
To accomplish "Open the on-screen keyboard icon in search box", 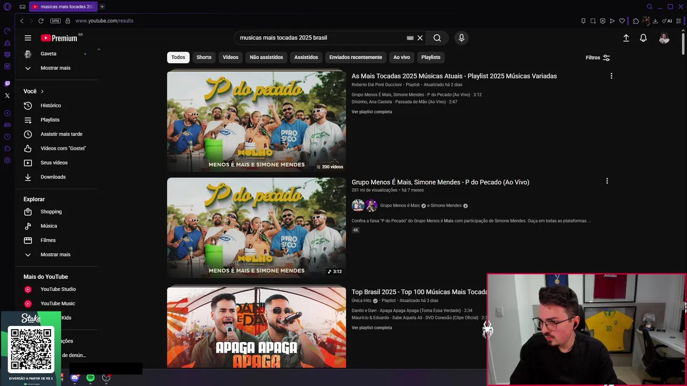I will pos(410,38).
